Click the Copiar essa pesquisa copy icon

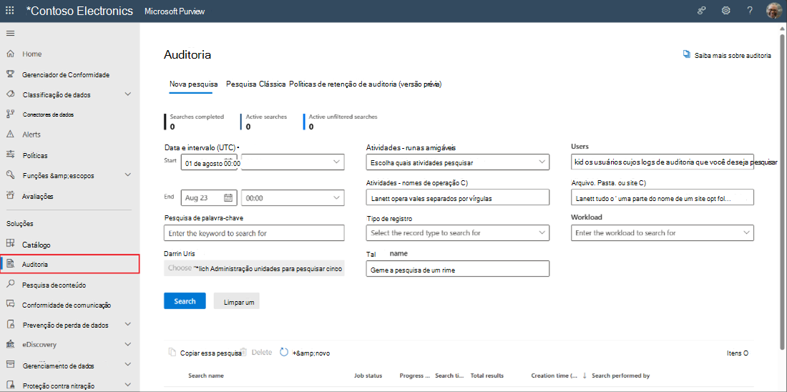coord(172,353)
